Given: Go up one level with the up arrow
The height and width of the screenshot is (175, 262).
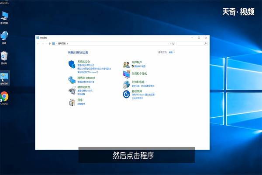Looking at the screenshot, I should click(49, 44).
